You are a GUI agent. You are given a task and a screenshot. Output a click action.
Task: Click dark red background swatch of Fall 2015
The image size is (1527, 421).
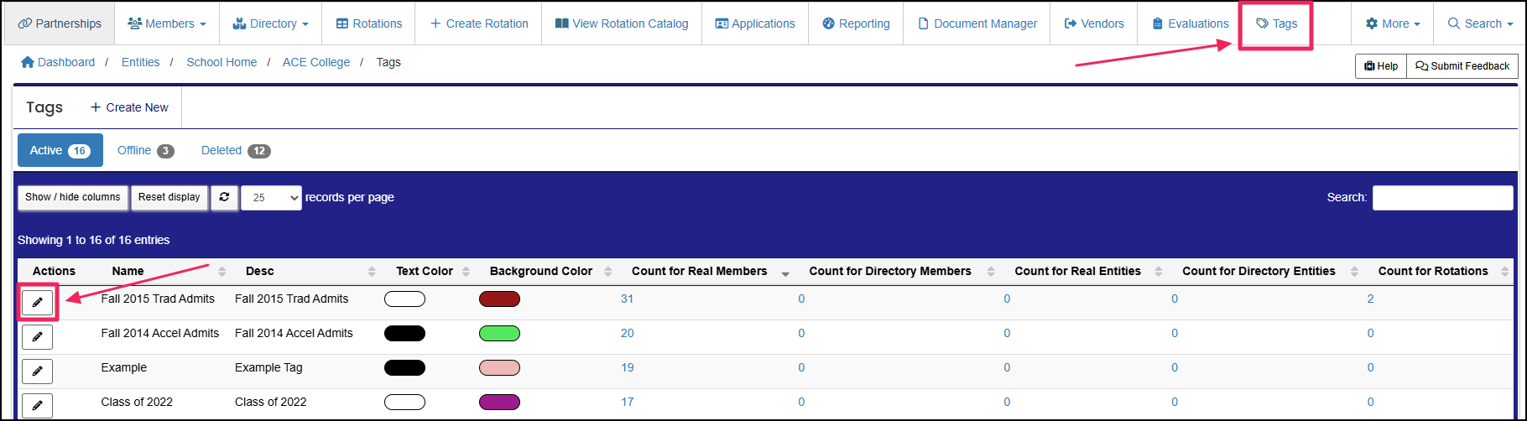click(499, 299)
